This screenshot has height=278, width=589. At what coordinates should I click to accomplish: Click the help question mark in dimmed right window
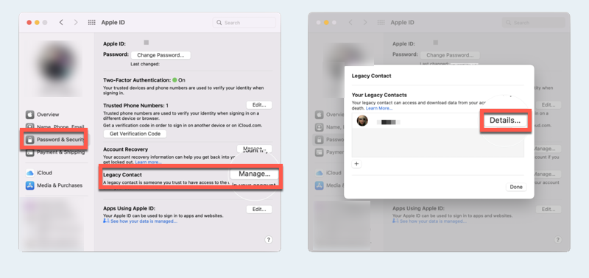coord(558,240)
